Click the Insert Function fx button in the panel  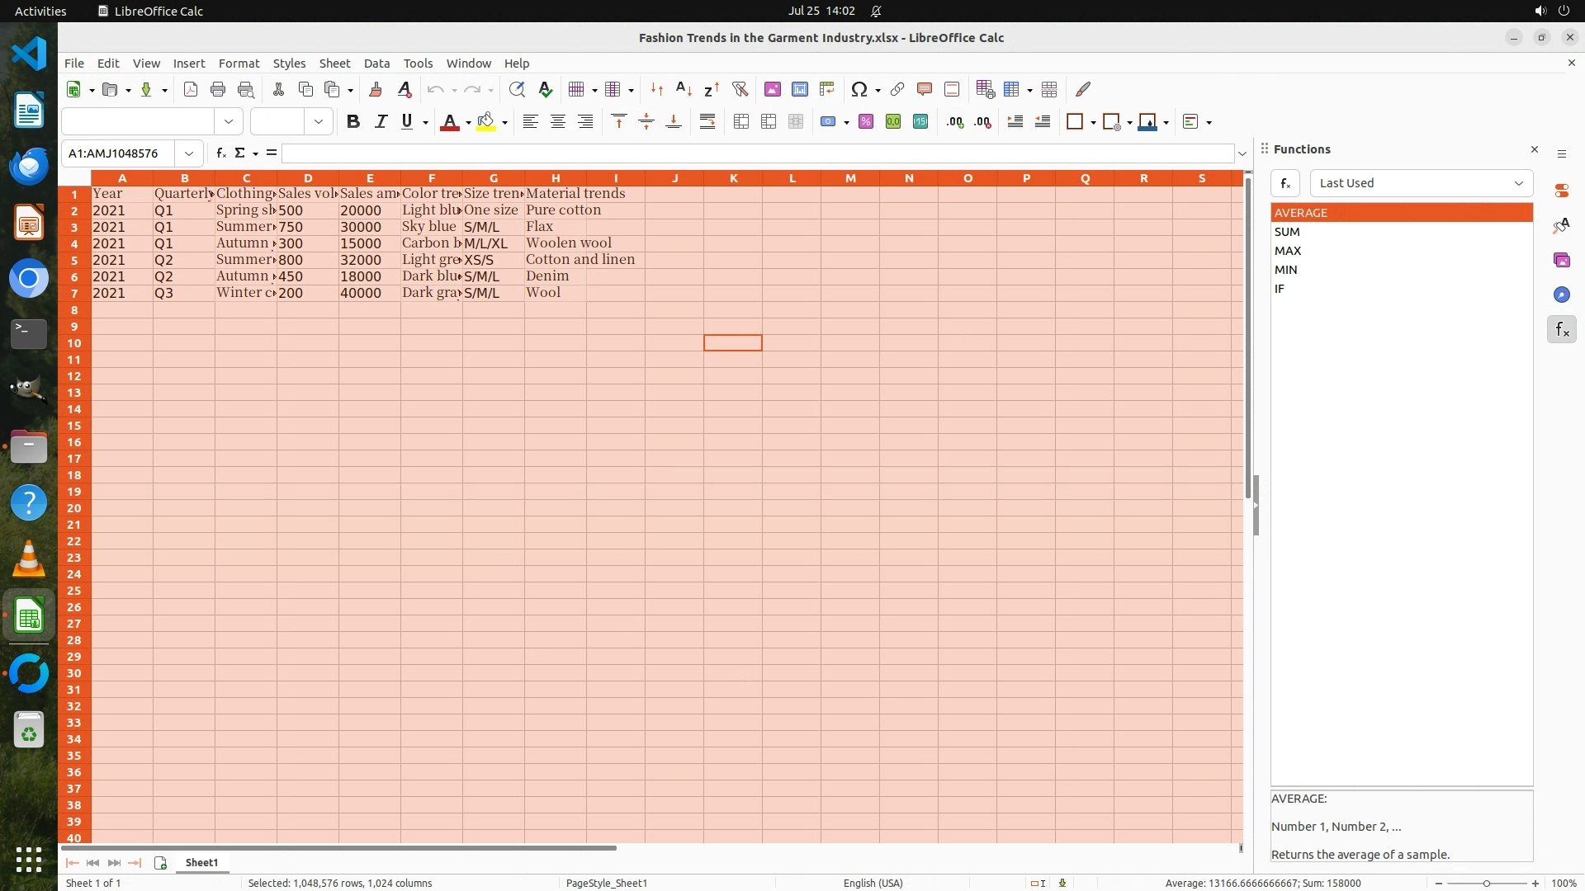click(1285, 183)
